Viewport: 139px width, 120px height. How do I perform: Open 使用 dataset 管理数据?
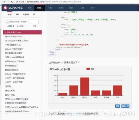[15, 57]
